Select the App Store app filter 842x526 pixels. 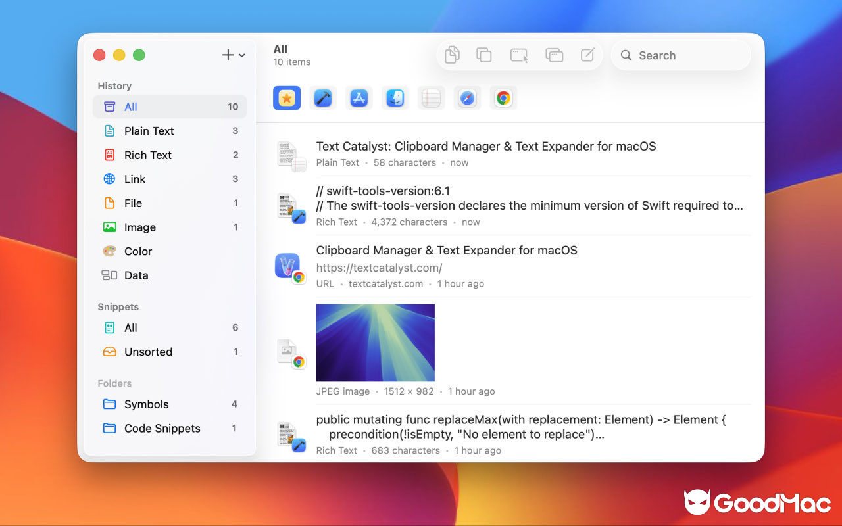pos(359,97)
